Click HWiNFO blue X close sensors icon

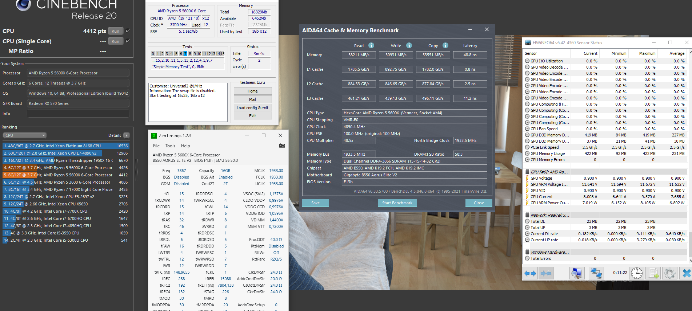click(686, 273)
